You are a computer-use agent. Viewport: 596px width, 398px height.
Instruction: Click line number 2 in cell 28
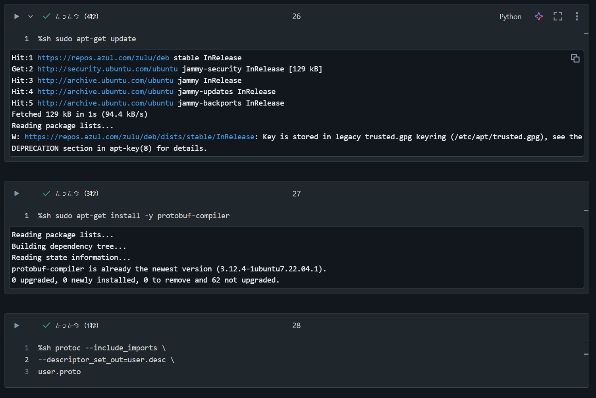pos(27,360)
